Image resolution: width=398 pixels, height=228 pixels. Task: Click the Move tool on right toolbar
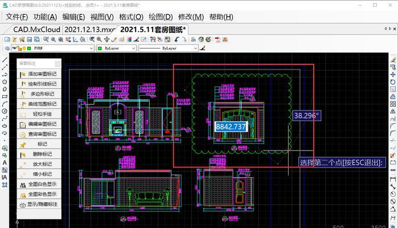click(x=393, y=75)
